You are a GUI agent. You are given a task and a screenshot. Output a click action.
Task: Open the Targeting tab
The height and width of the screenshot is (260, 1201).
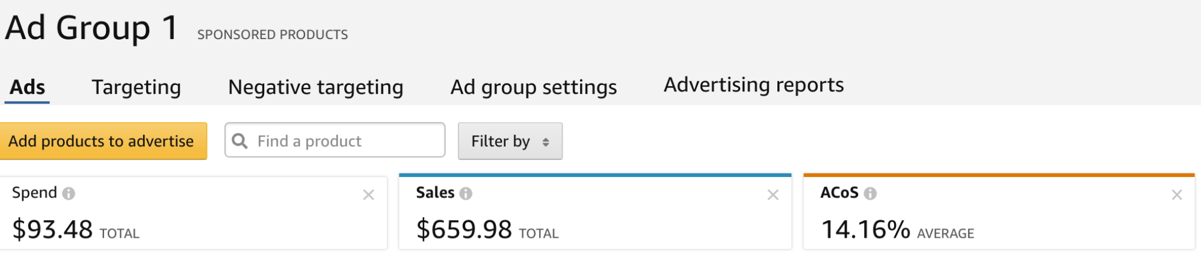pos(136,87)
